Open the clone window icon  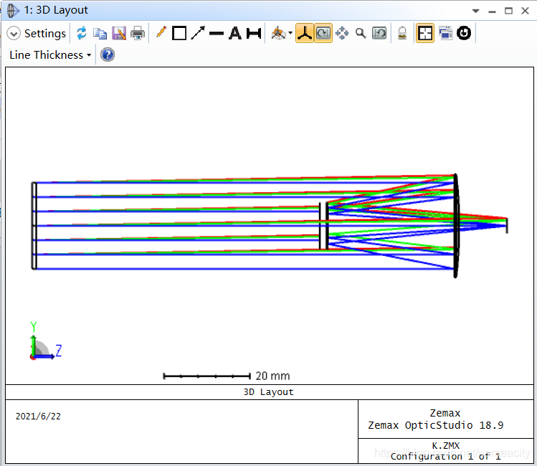coord(445,33)
